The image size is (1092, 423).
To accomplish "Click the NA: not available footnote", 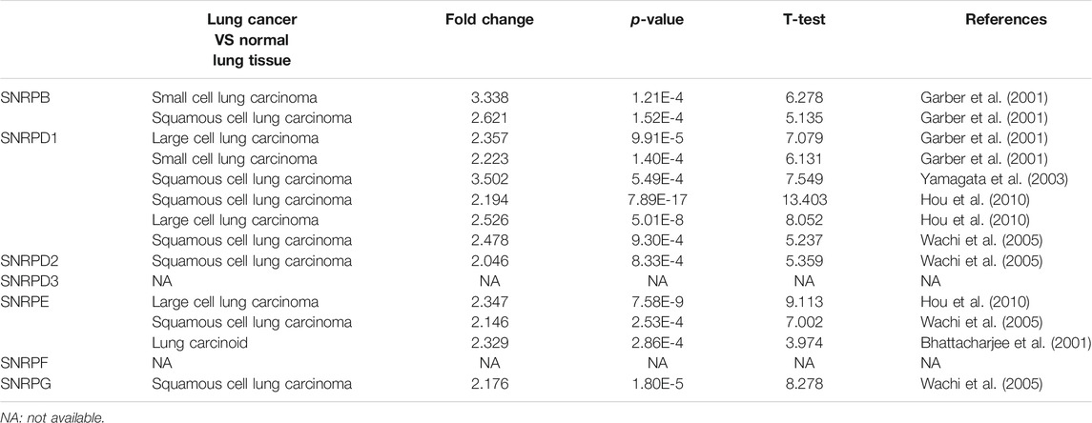I will (x=52, y=416).
